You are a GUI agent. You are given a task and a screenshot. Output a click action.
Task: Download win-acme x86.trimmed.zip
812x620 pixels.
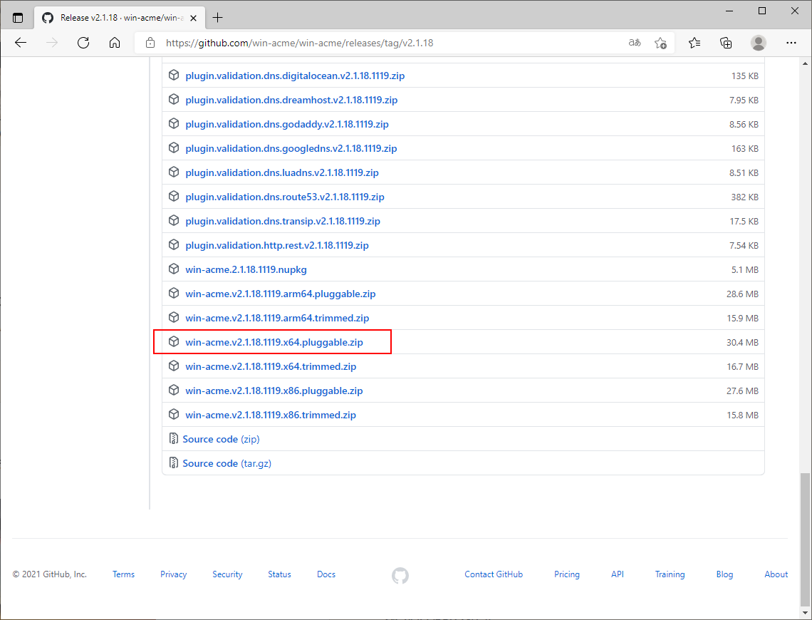[271, 415]
